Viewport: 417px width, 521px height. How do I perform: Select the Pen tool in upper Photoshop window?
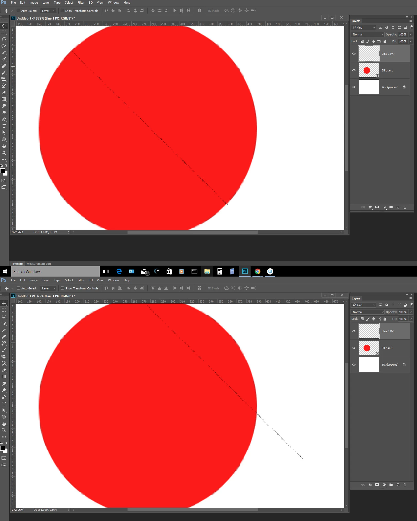(4, 119)
